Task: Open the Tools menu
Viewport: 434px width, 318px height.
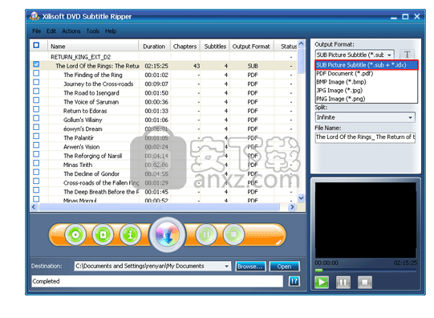Action: (x=93, y=31)
